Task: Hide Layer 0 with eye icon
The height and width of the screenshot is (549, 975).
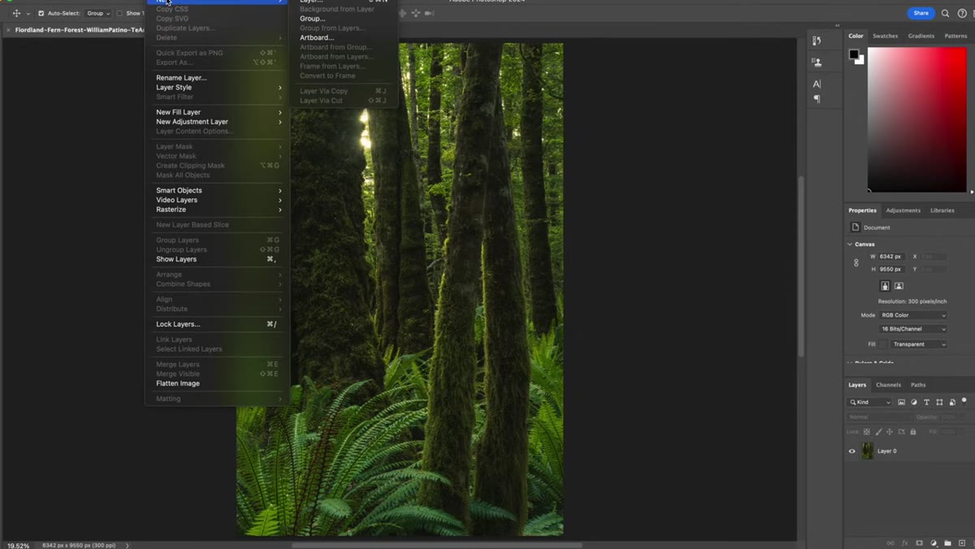Action: point(852,451)
